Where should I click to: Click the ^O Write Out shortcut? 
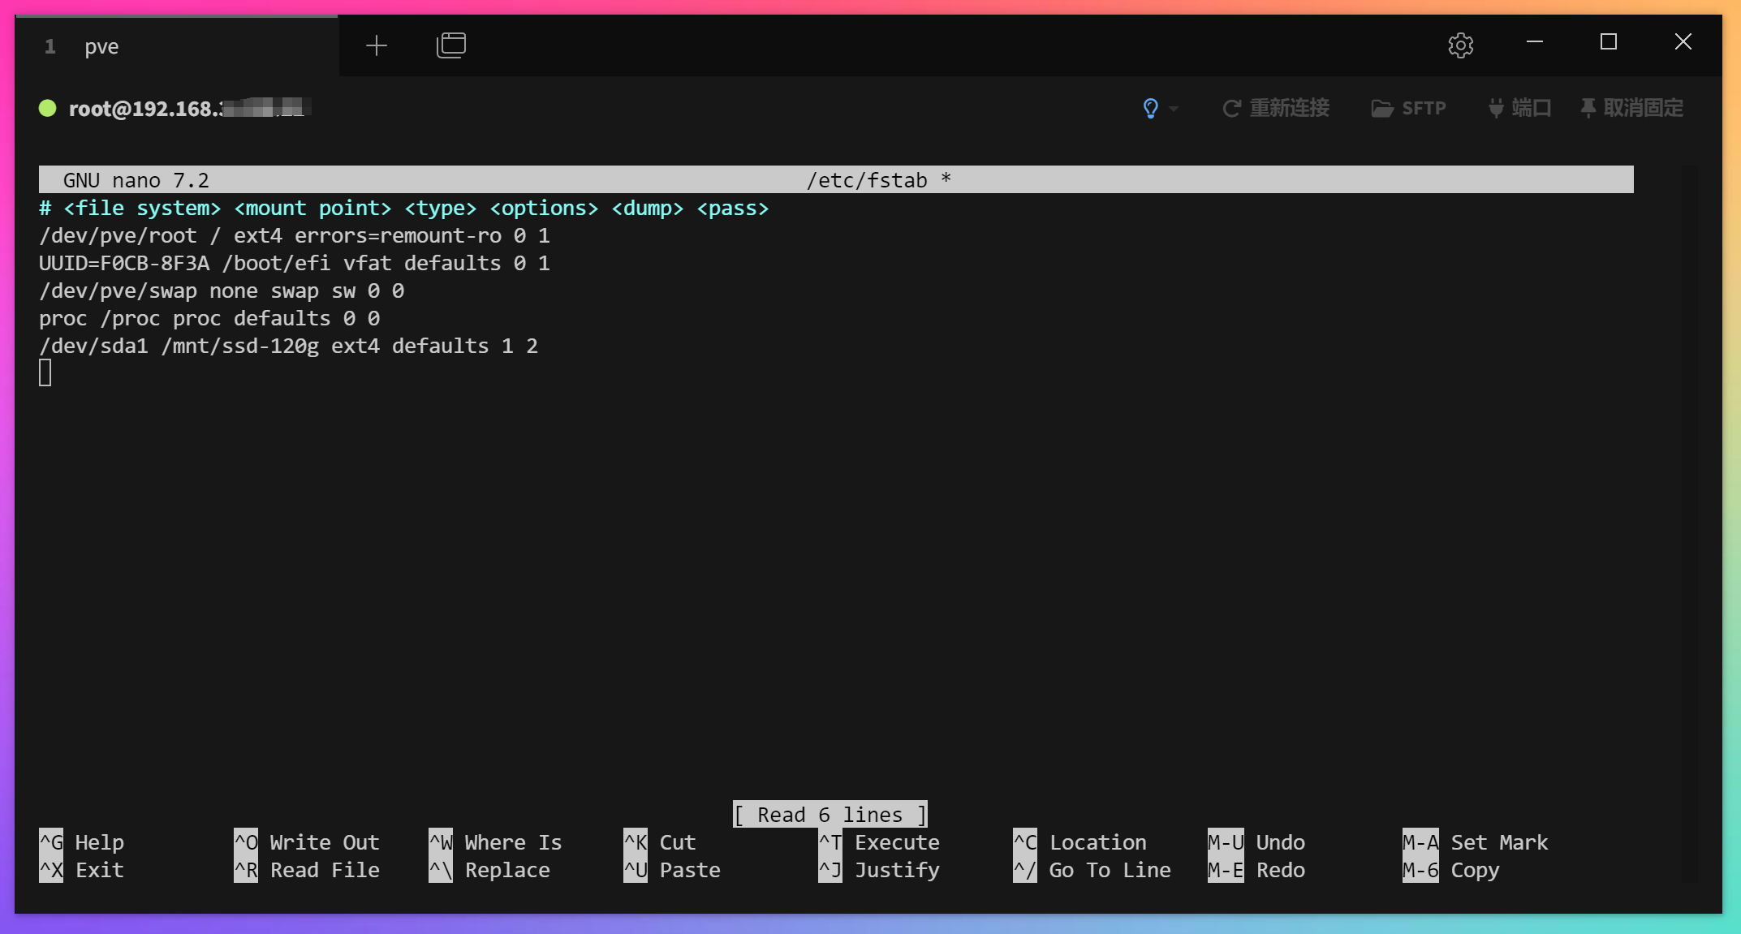click(x=307, y=842)
